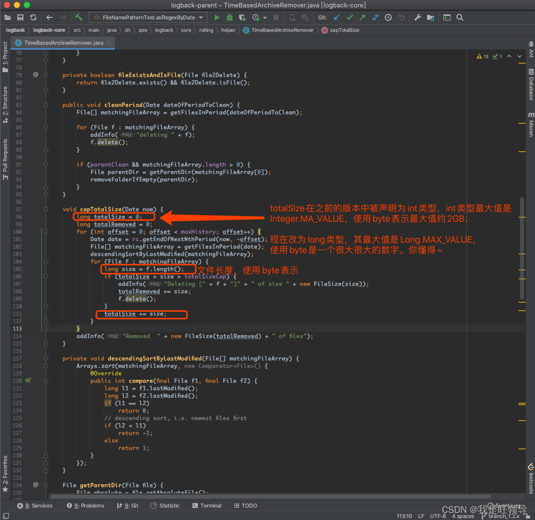This screenshot has height=520, width=535.
Task: Update project with blue Git arrow
Action: [337, 17]
